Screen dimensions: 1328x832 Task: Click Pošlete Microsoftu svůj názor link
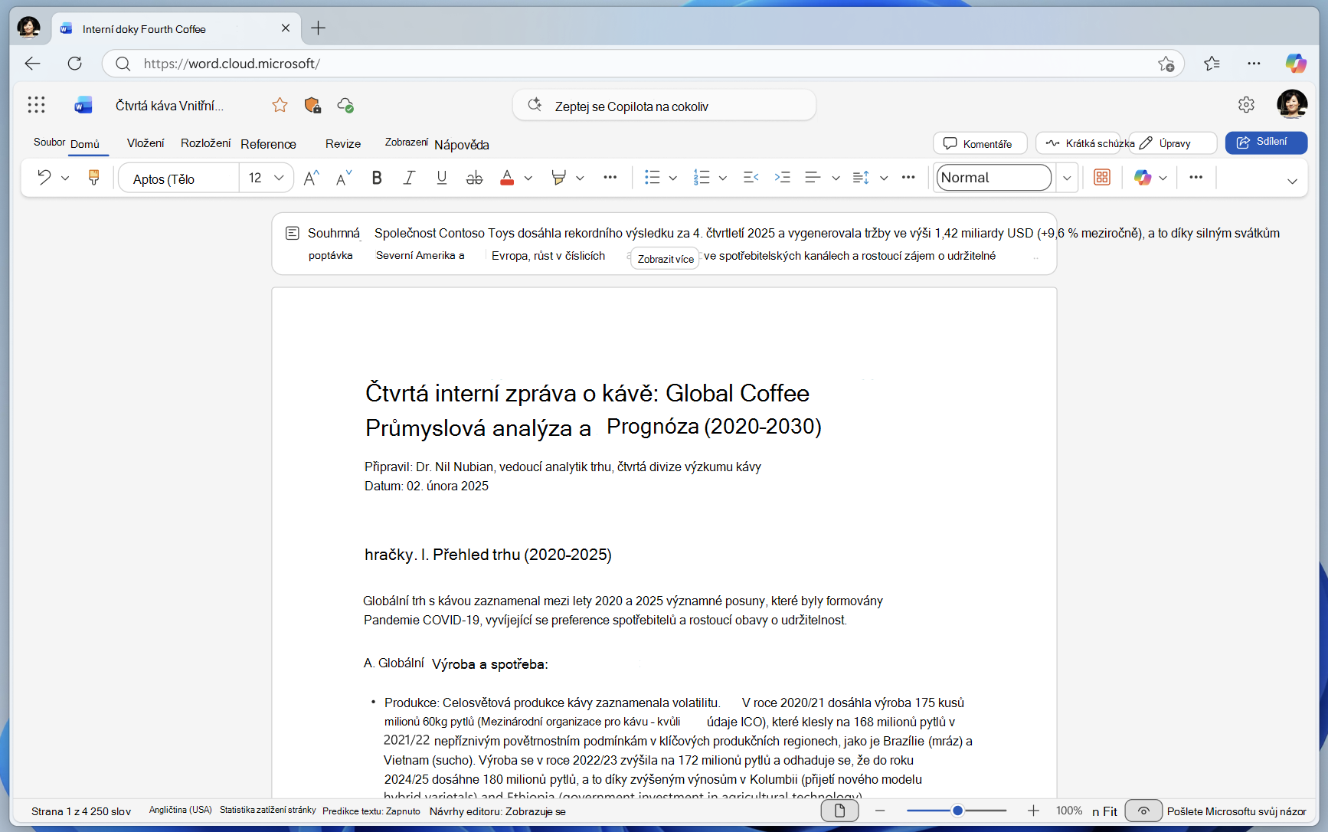1236,811
